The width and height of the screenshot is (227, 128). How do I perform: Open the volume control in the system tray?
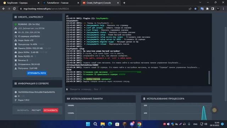pos(206,124)
